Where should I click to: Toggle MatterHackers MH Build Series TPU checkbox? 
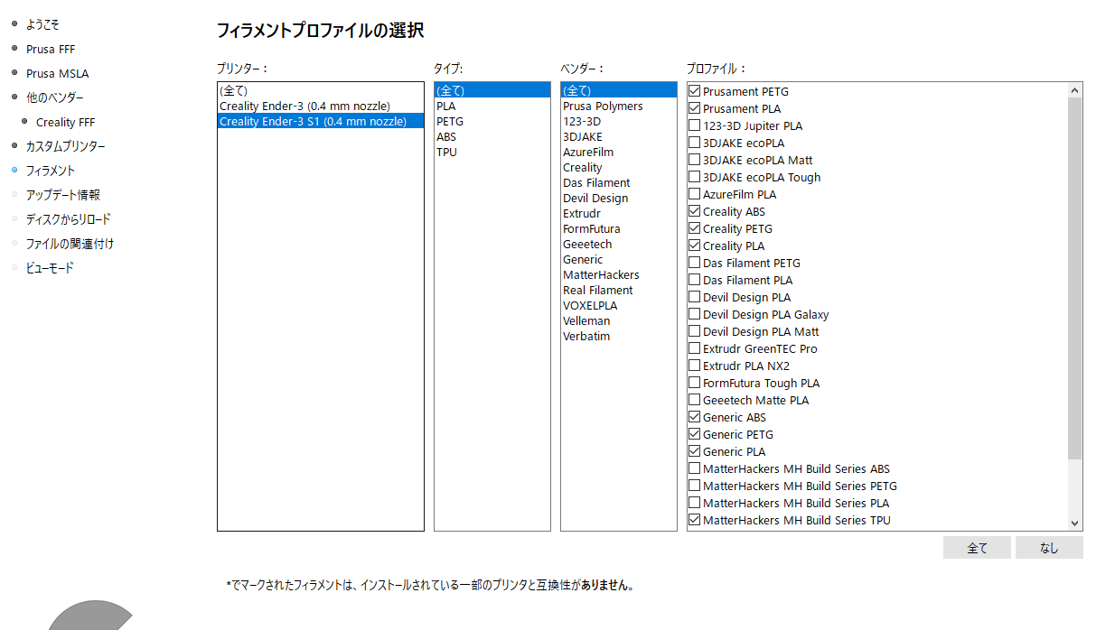[695, 520]
